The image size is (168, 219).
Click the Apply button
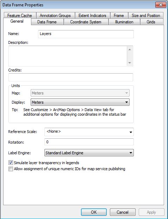tap(151, 212)
